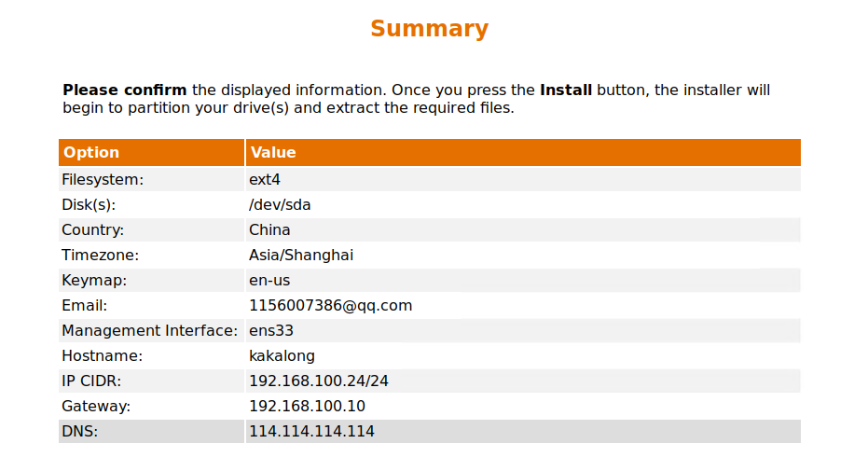
Task: Click the kakalong hostname value
Action: point(282,355)
